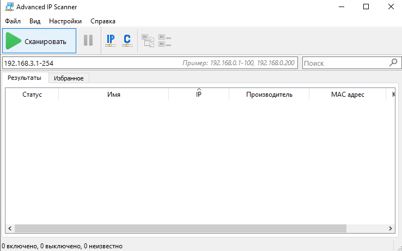Image resolution: width=402 pixels, height=251 pixels.
Task: Open the Вид menu
Action: click(x=35, y=21)
